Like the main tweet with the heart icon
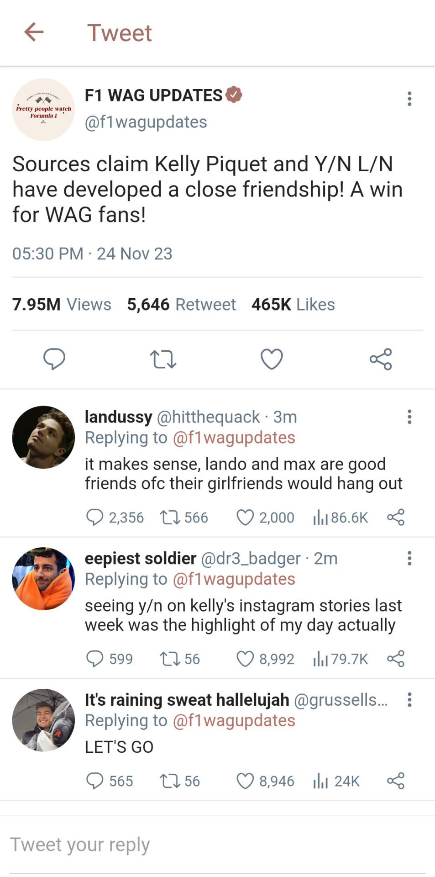Screen dimensions: 435x877 click(272, 359)
